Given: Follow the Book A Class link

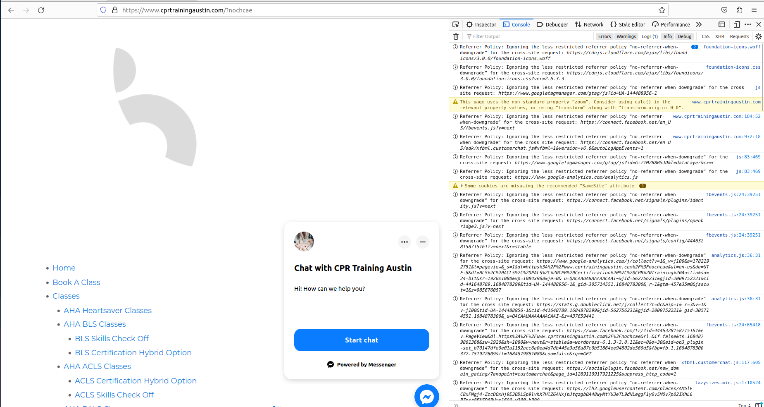Looking at the screenshot, I should coord(76,283).
